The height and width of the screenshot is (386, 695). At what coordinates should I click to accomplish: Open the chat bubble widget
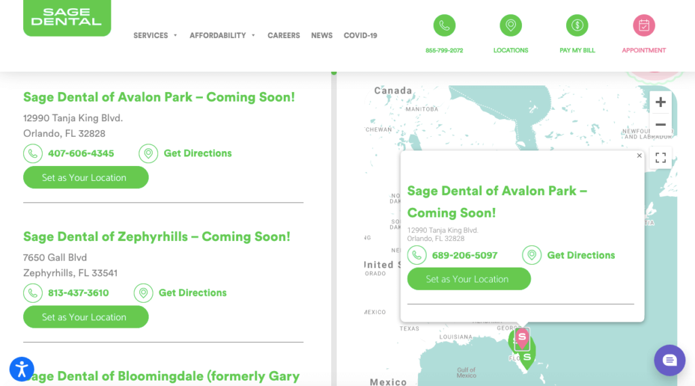pos(669,360)
